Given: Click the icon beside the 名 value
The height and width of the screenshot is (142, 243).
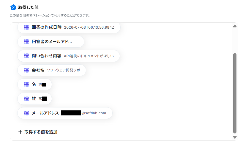Looking at the screenshot, I should point(26,84).
